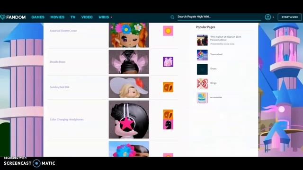
Task: Open the Color Changing Headphones link
Action: pos(67,119)
